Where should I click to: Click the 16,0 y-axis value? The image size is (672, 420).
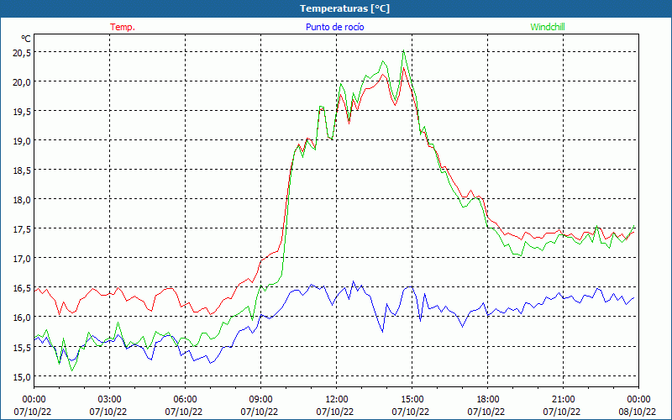point(20,318)
